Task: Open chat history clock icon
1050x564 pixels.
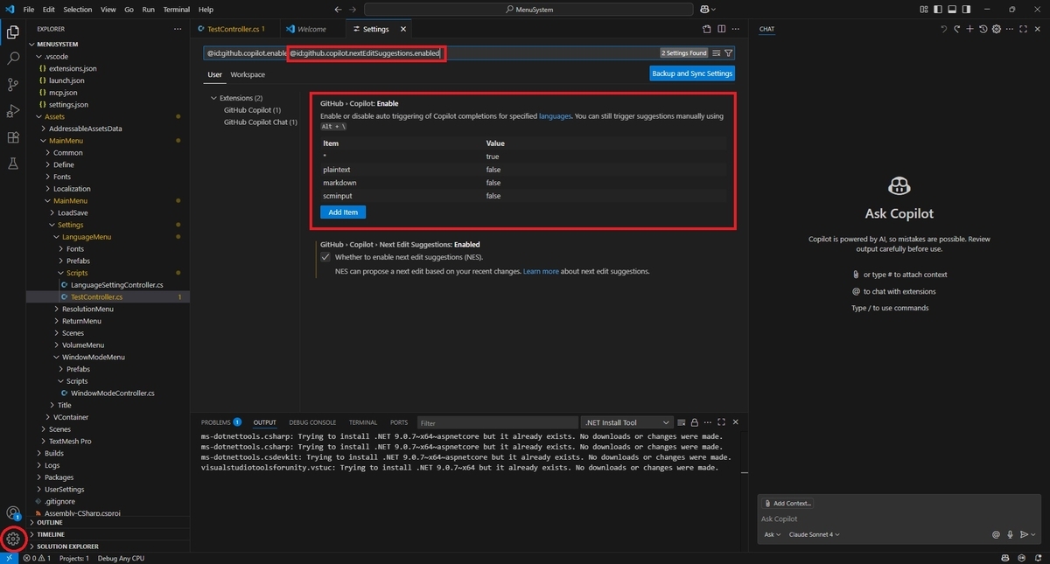Action: click(983, 29)
